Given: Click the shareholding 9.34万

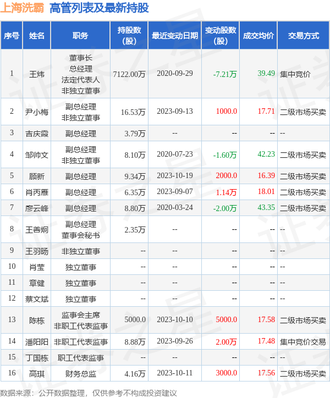Looking at the screenshot, I should pyautogui.click(x=135, y=176).
